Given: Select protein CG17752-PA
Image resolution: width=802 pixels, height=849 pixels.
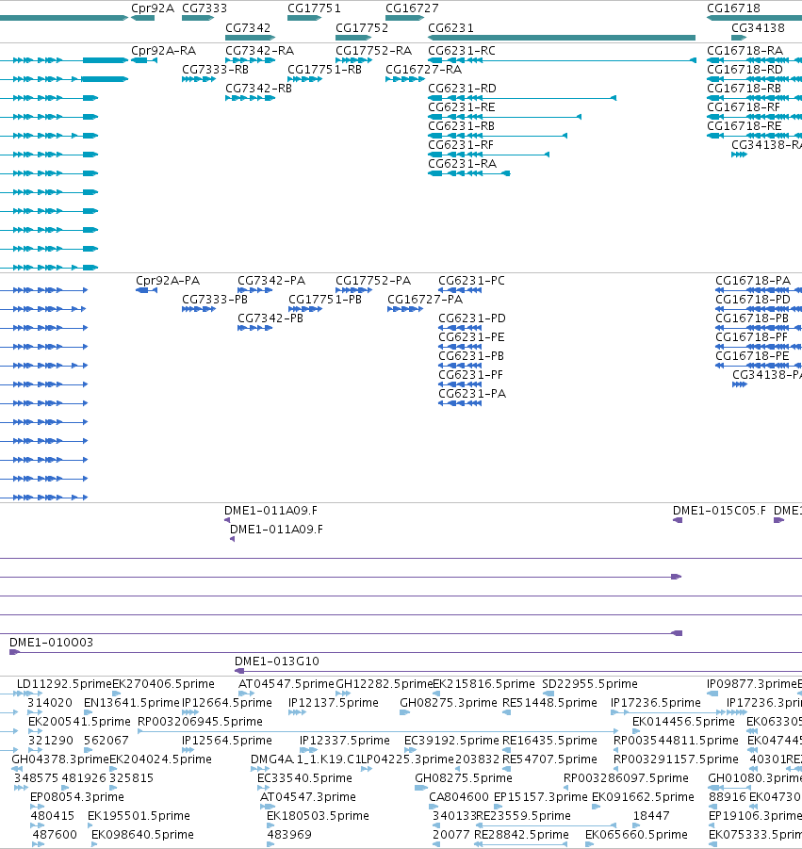Looking at the screenshot, I should point(373,281).
